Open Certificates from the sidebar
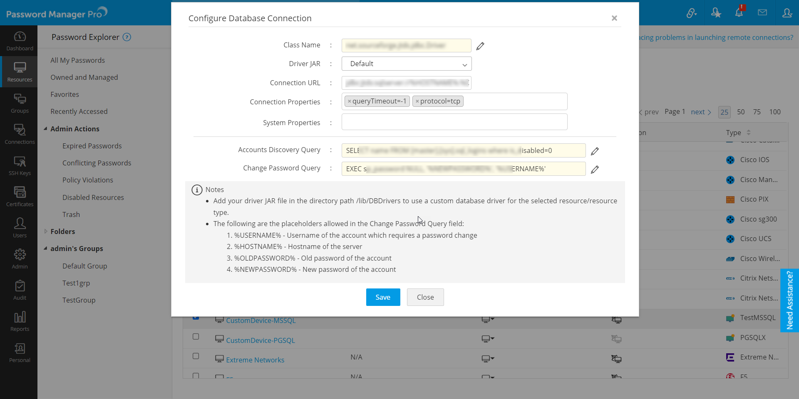This screenshot has height=399, width=799. [20, 197]
